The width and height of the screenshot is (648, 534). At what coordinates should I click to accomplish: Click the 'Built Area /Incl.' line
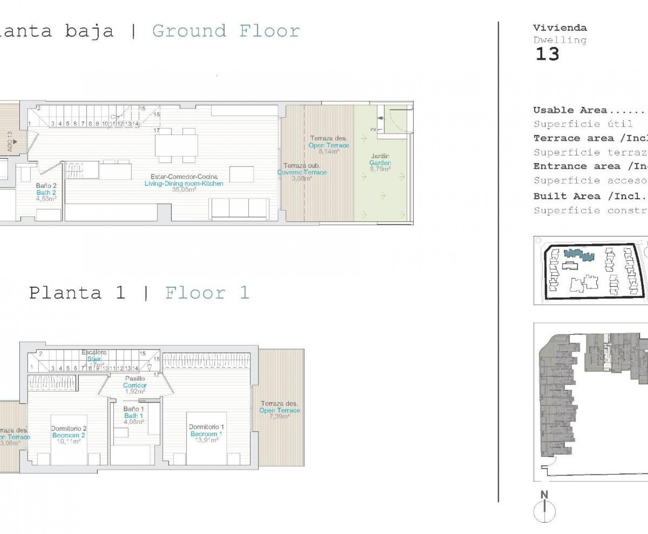click(x=590, y=196)
